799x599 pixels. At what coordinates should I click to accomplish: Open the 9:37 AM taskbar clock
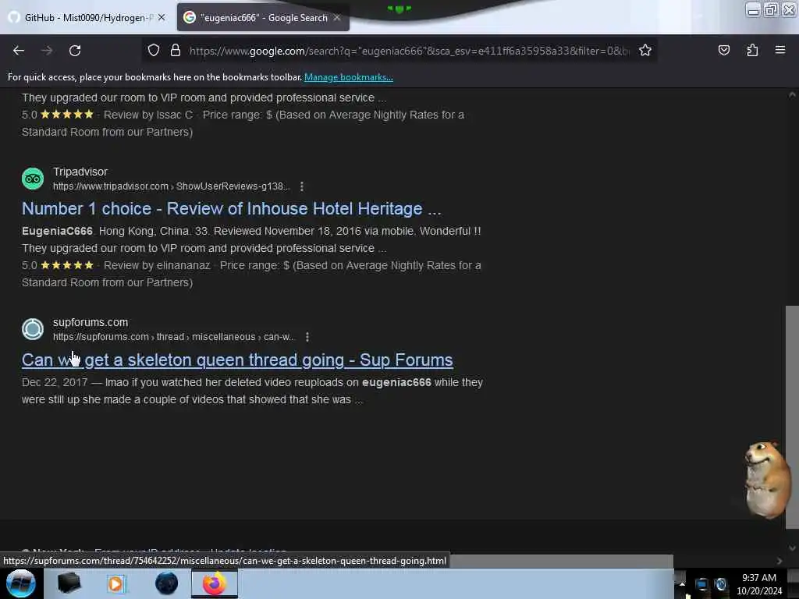[x=759, y=584]
